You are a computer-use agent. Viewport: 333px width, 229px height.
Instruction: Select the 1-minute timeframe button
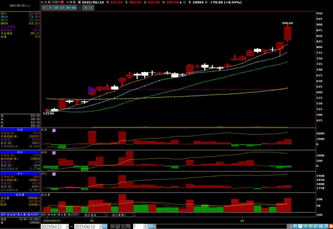[44, 8]
